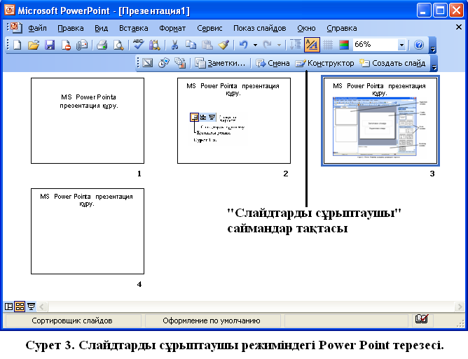
Task: Redo the last undone action
Action: pos(268,45)
